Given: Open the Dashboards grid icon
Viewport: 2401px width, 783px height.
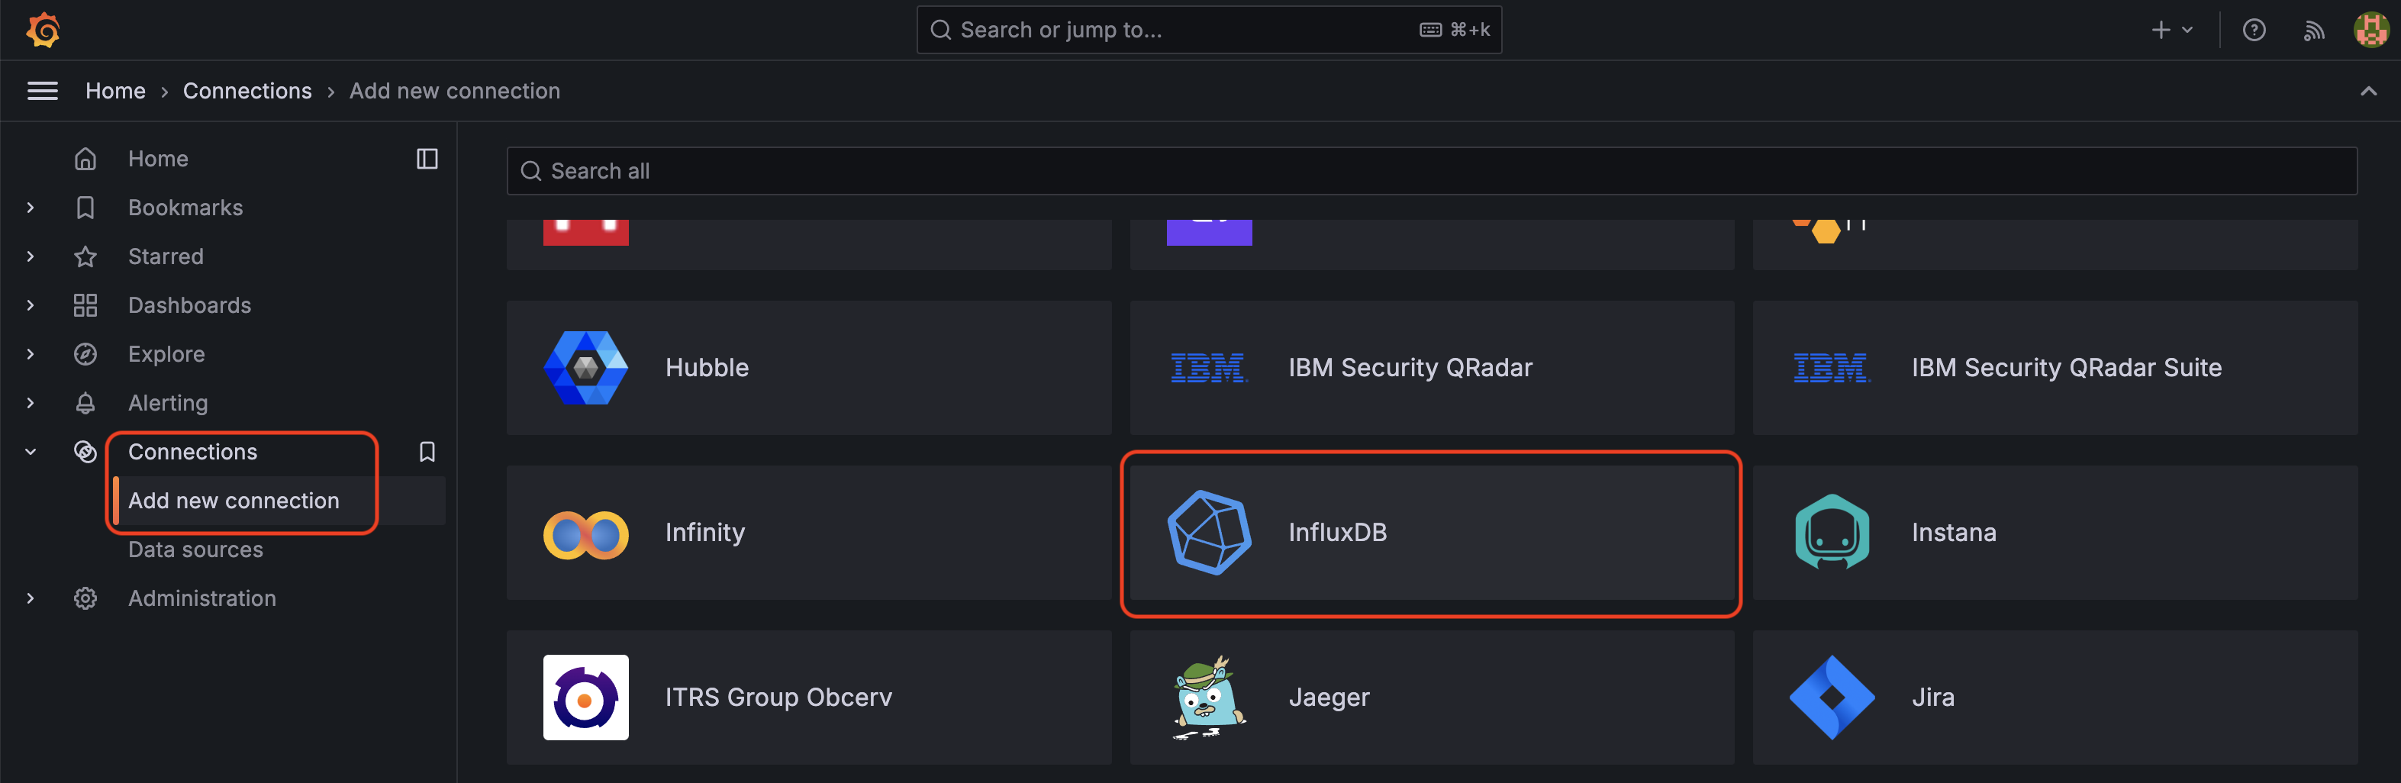Looking at the screenshot, I should click(85, 304).
